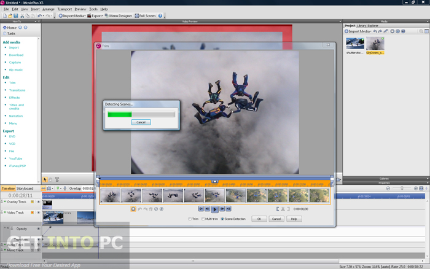
Task: Select the Trim radio button
Action: 190,219
